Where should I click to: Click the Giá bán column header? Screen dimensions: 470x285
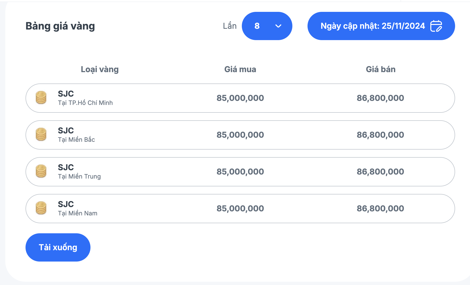381,69
